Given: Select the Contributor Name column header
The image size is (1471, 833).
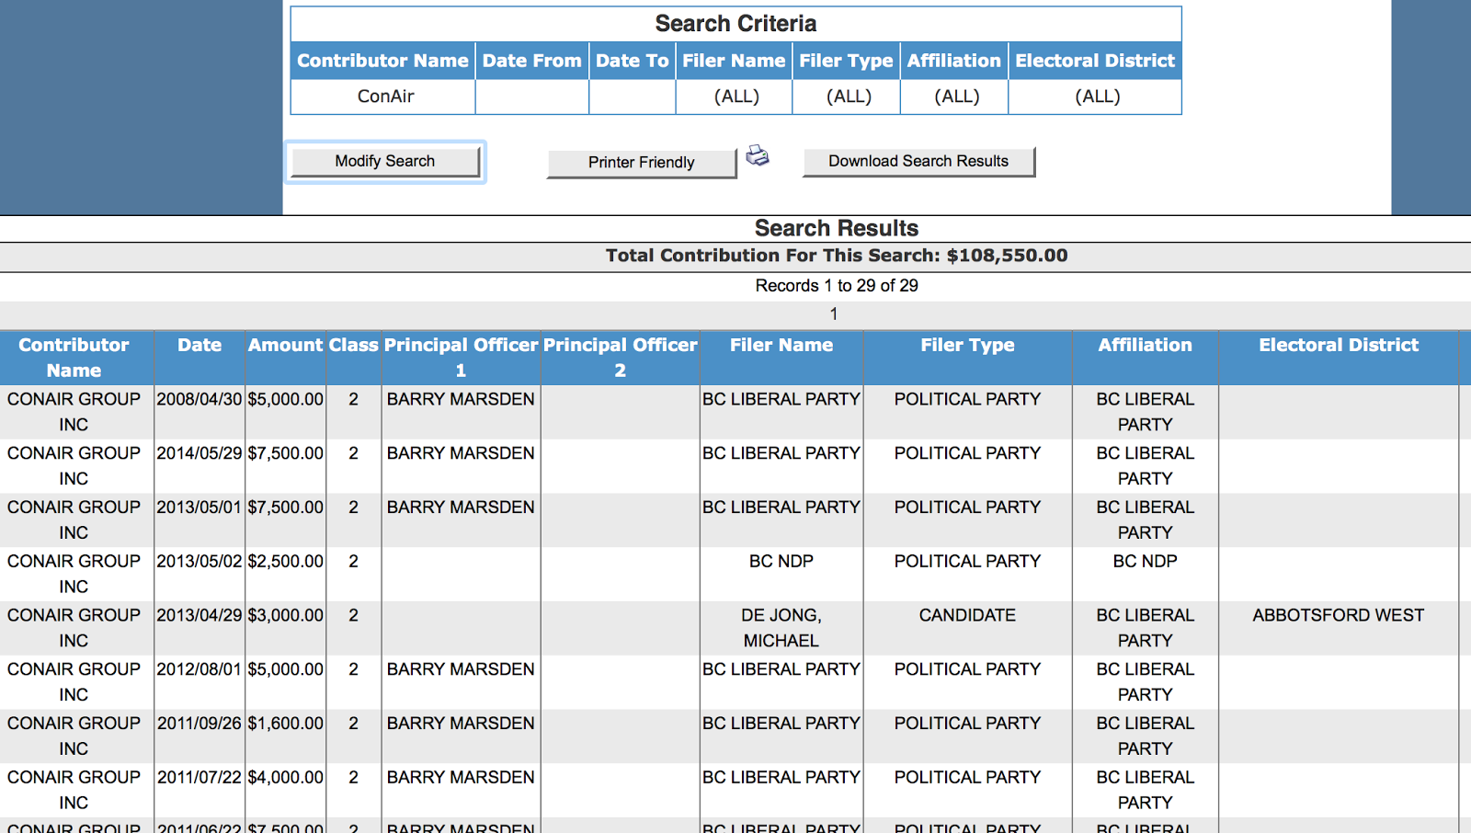Looking at the screenshot, I should 74,358.
